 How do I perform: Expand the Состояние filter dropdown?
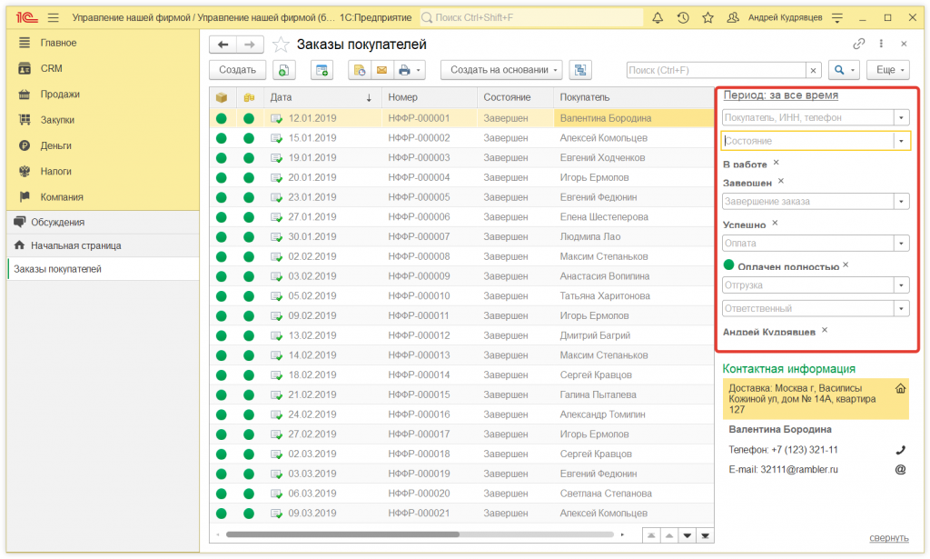901,141
